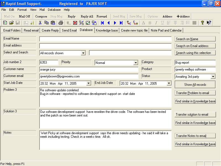Go to previous record arrow icon
221x166 pixels.
pyautogui.click(x=109, y=23)
